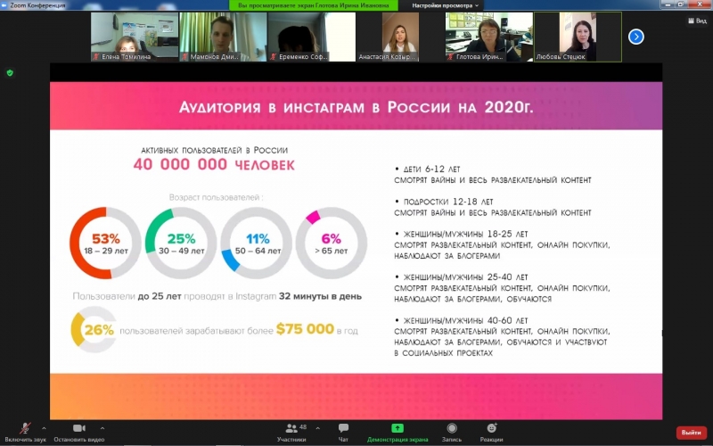
Task: Select Мамонов Дмитрий video thumbnail
Action: (x=223, y=37)
